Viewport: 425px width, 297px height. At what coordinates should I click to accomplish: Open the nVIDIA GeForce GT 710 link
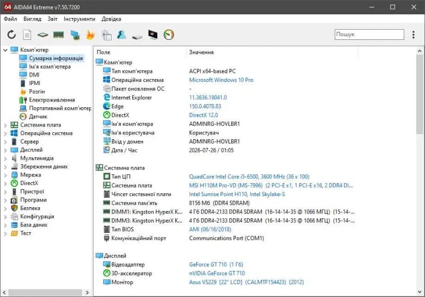coord(217,274)
